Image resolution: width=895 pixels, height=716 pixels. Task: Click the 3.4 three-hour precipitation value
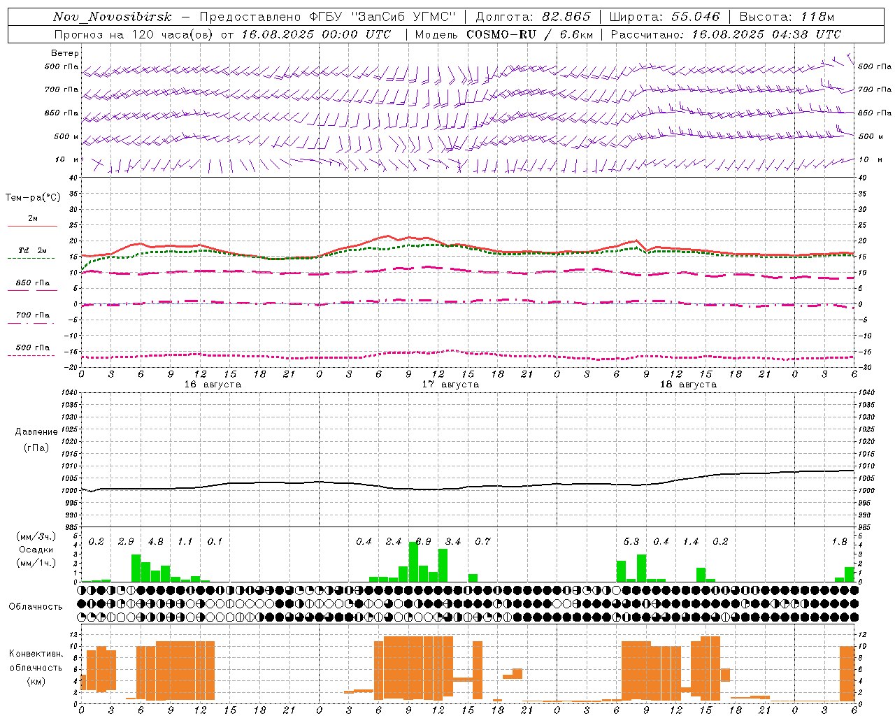pyautogui.click(x=453, y=541)
